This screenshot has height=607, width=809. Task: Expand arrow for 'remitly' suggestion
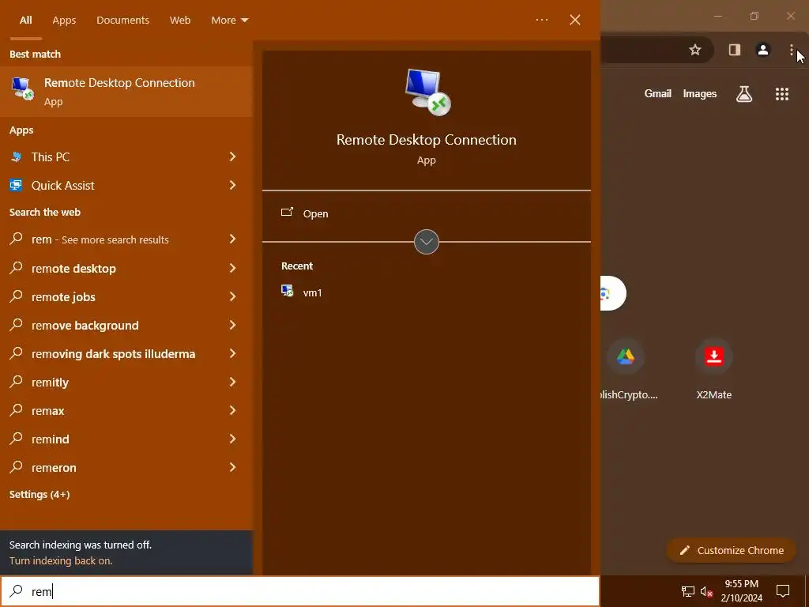point(233,382)
